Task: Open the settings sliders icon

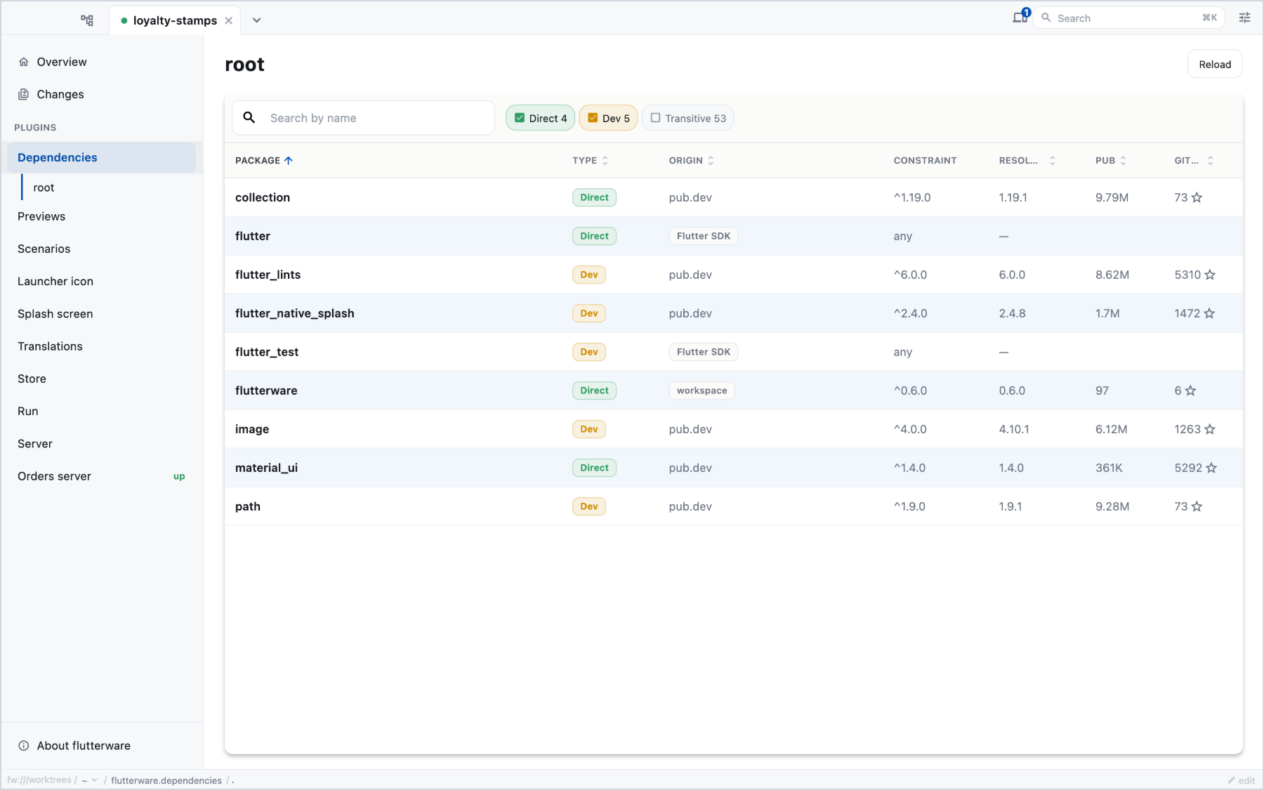Action: (x=1244, y=18)
